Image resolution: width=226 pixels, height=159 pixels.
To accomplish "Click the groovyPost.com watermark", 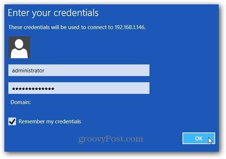I will click(111, 139).
